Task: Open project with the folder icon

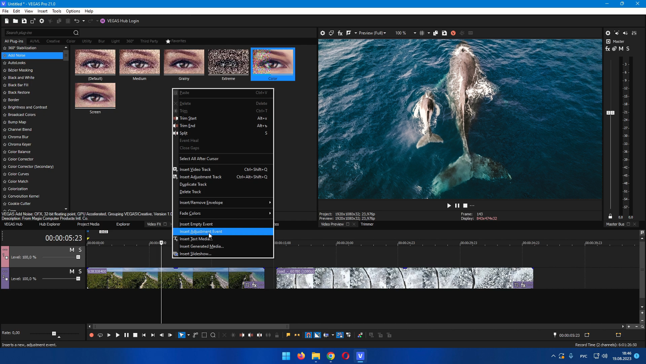Action: 15,21
